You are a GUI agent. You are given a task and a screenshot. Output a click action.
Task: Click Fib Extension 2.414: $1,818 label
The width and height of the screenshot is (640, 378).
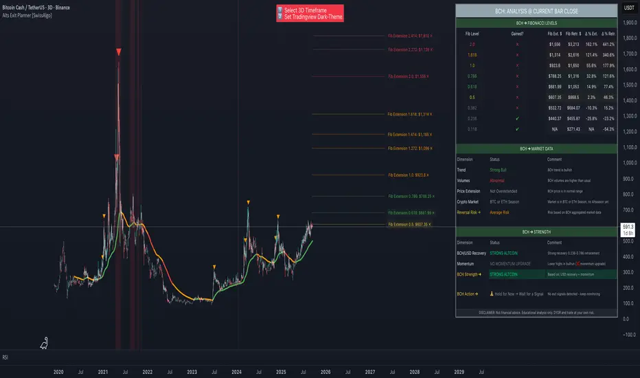410,36
